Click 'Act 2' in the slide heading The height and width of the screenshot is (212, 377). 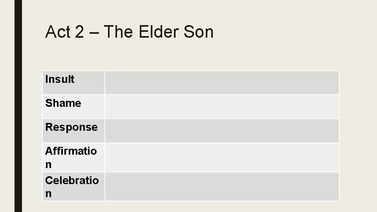click(x=64, y=31)
